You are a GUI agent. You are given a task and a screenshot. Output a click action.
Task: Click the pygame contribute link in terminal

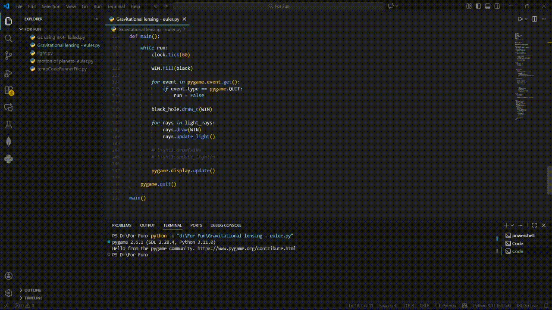[246, 248]
